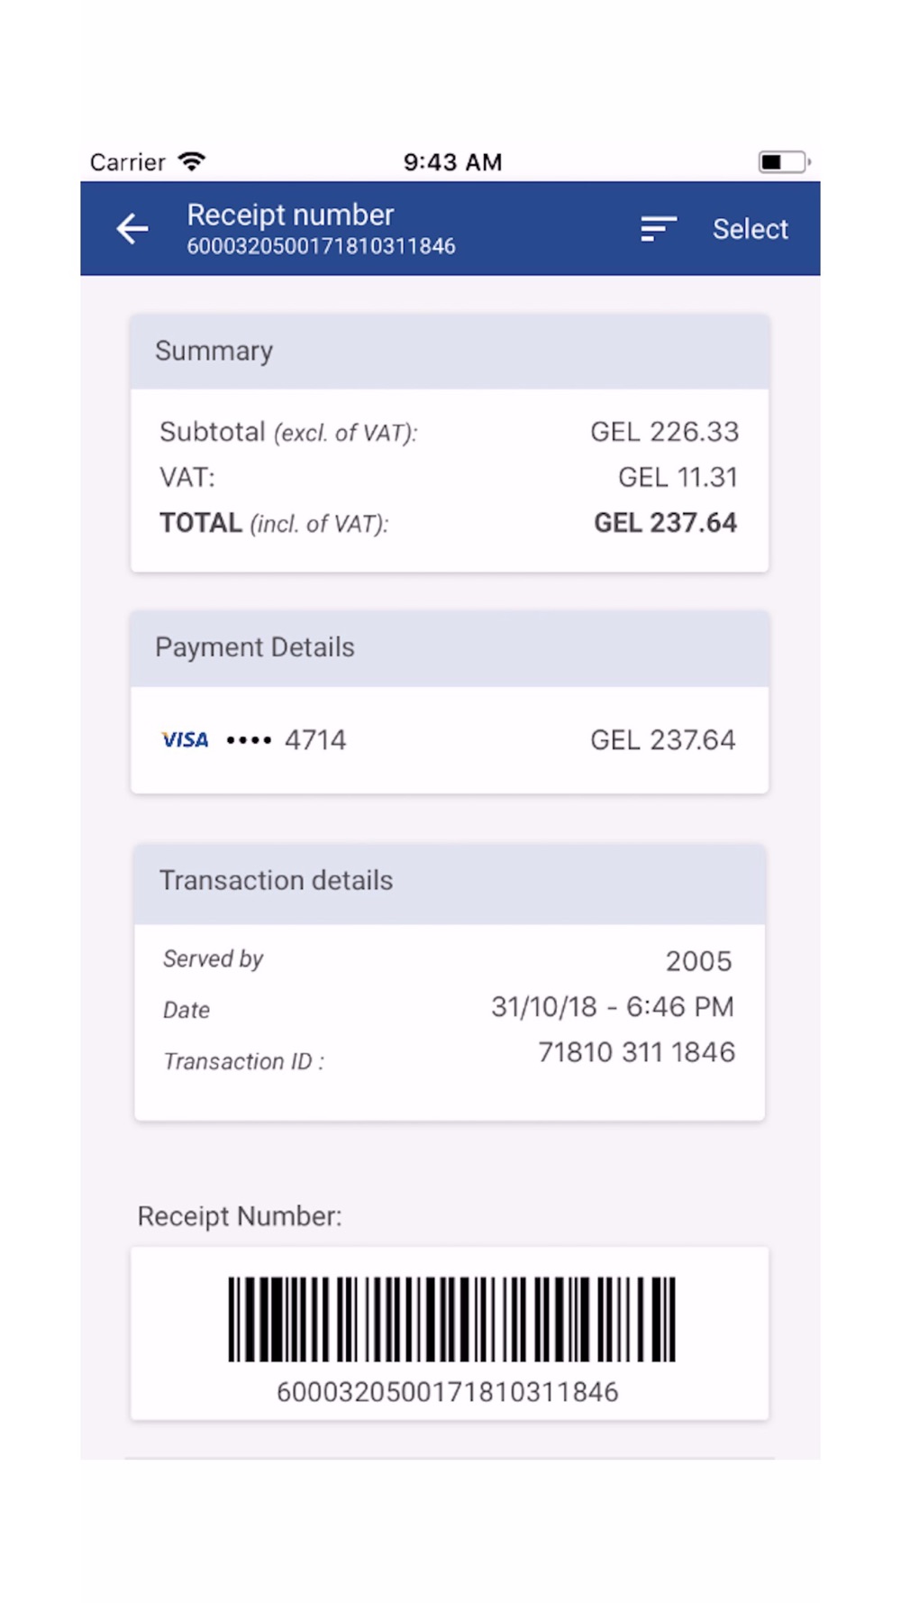Open the sort filter icon
Screen dimensions: 901x1603
[x=659, y=229]
